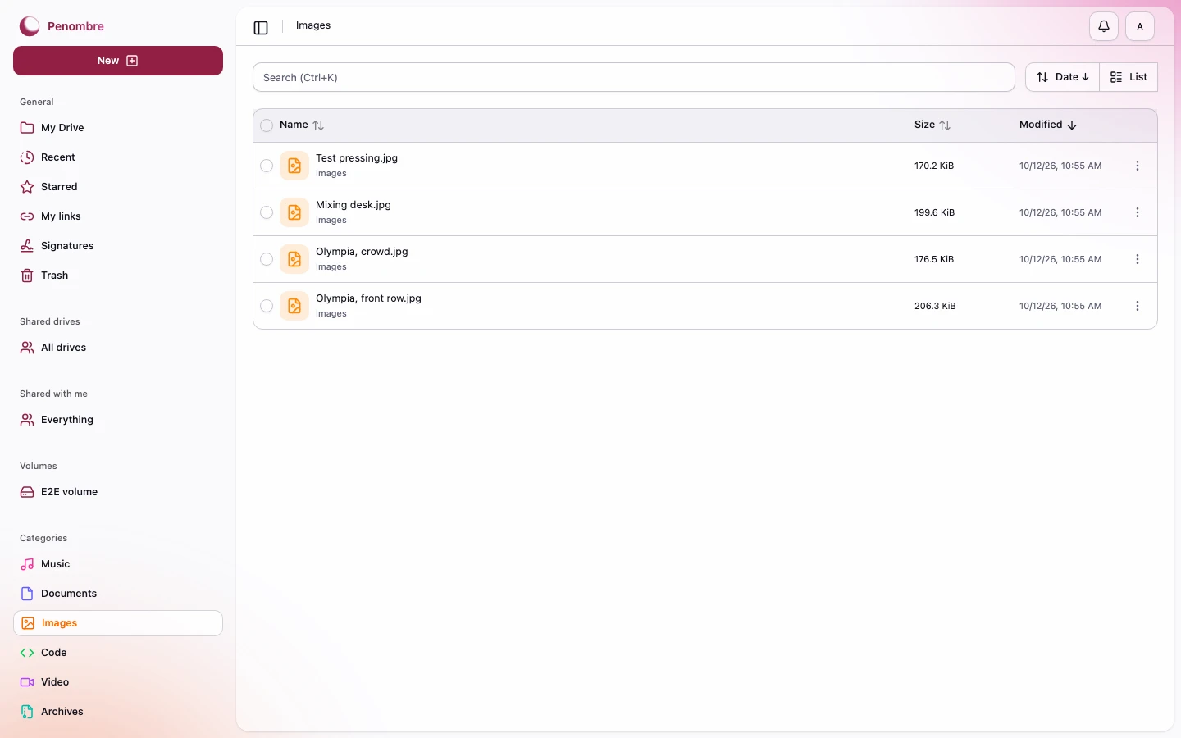
Task: Open the more options menu for Olympia, crowd.jpg
Action: click(x=1138, y=259)
